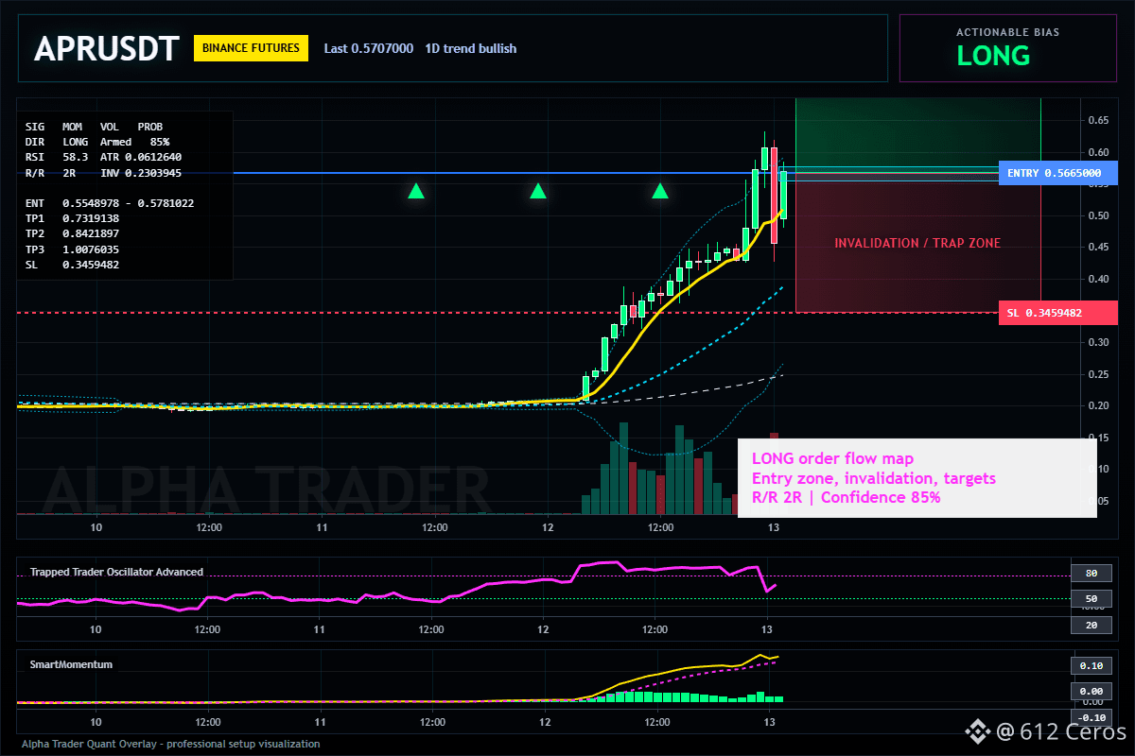
Task: Select the APRUSDT symbol title
Action: tap(106, 49)
